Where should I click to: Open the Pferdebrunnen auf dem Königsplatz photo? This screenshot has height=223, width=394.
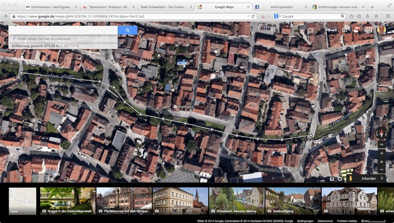pyautogui.click(x=124, y=201)
